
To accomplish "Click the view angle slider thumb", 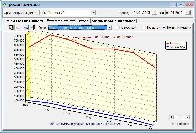I will [180, 117].
